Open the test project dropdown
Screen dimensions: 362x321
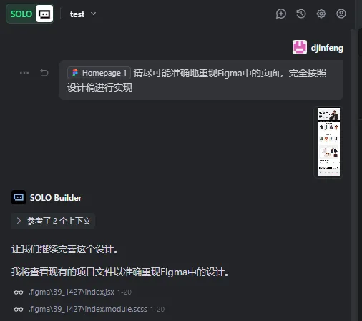coord(83,14)
